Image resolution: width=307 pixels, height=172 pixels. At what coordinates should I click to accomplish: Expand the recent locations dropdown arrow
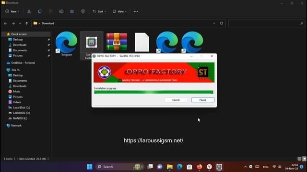tap(20, 23)
